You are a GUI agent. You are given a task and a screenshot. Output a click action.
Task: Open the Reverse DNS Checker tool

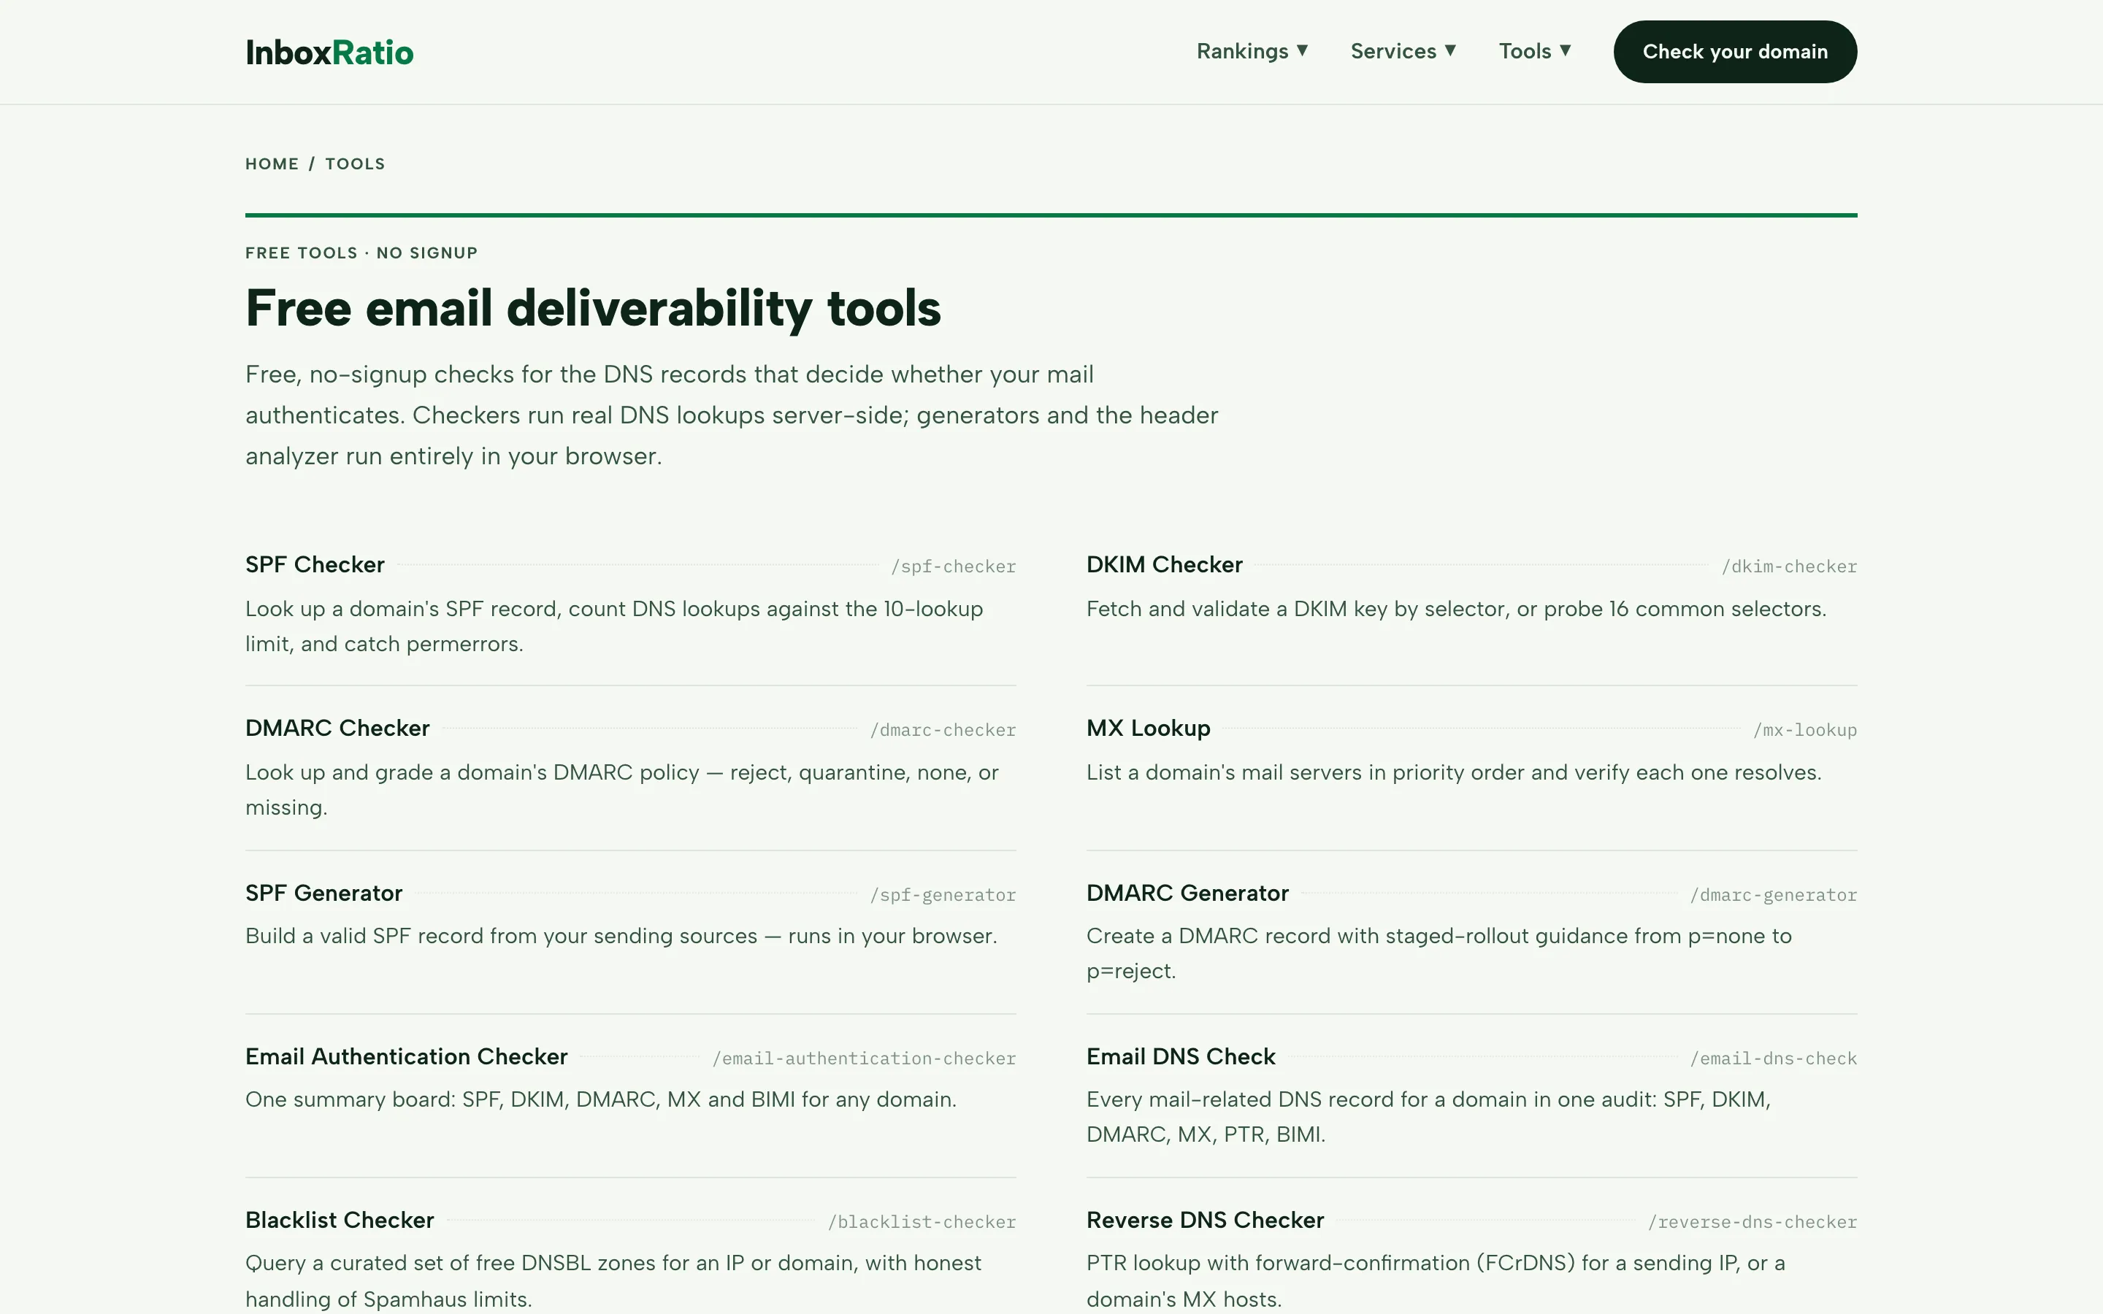1204,1220
